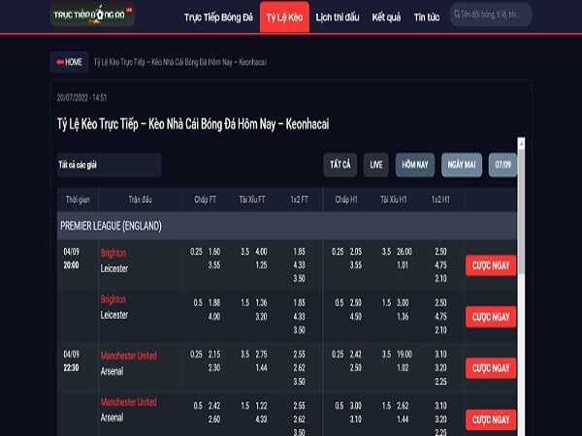Open the Tin tức menu item
This screenshot has height=436, width=582.
[426, 17]
